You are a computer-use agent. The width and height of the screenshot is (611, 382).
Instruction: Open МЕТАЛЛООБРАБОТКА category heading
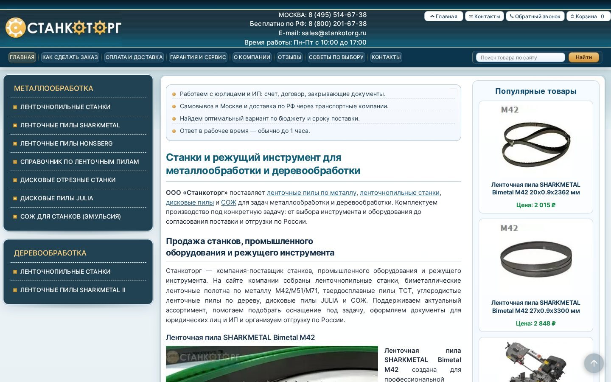pyautogui.click(x=53, y=88)
